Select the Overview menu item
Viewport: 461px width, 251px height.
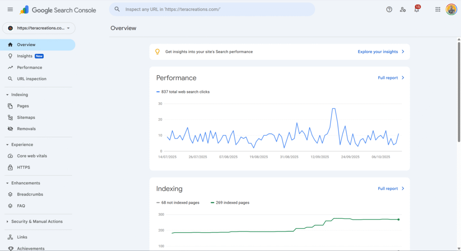(x=38, y=45)
